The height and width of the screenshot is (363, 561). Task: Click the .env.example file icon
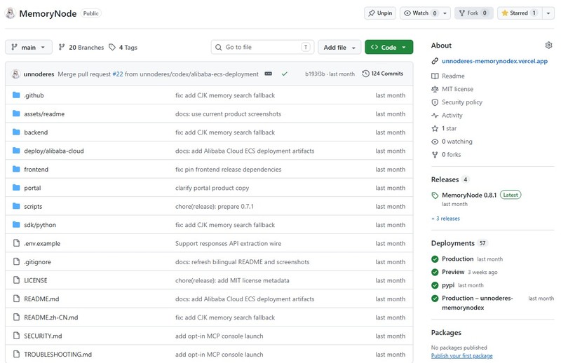point(16,243)
